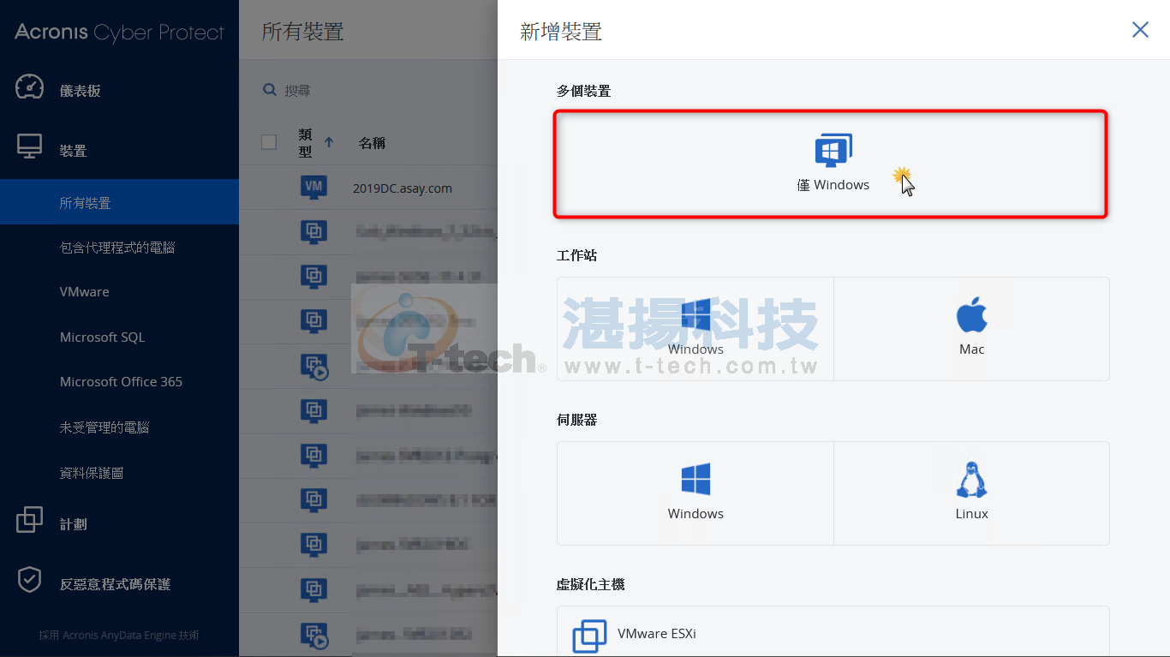Image resolution: width=1170 pixels, height=657 pixels.
Task: Toggle the select-all checkbox in table header
Action: pos(269,142)
